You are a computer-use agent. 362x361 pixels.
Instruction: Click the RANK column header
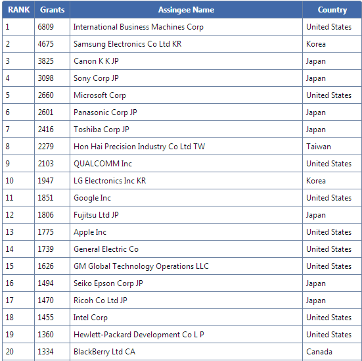point(18,10)
